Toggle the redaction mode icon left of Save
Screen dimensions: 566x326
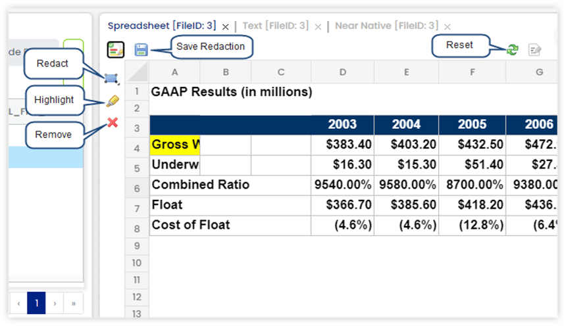pos(116,49)
